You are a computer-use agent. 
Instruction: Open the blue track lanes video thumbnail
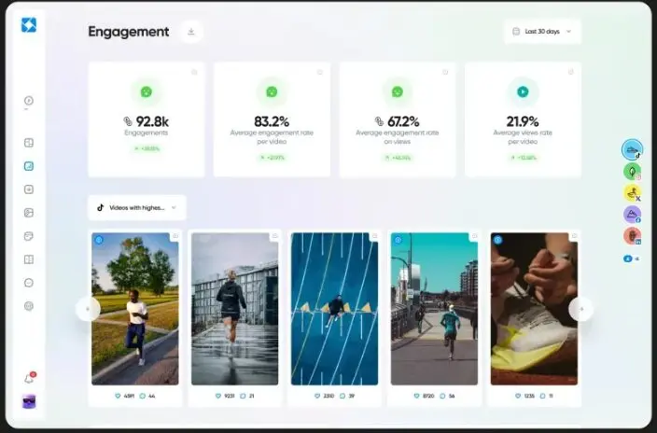coord(334,309)
